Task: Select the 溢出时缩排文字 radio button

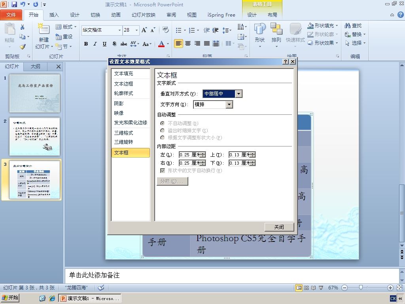Action: [162, 131]
